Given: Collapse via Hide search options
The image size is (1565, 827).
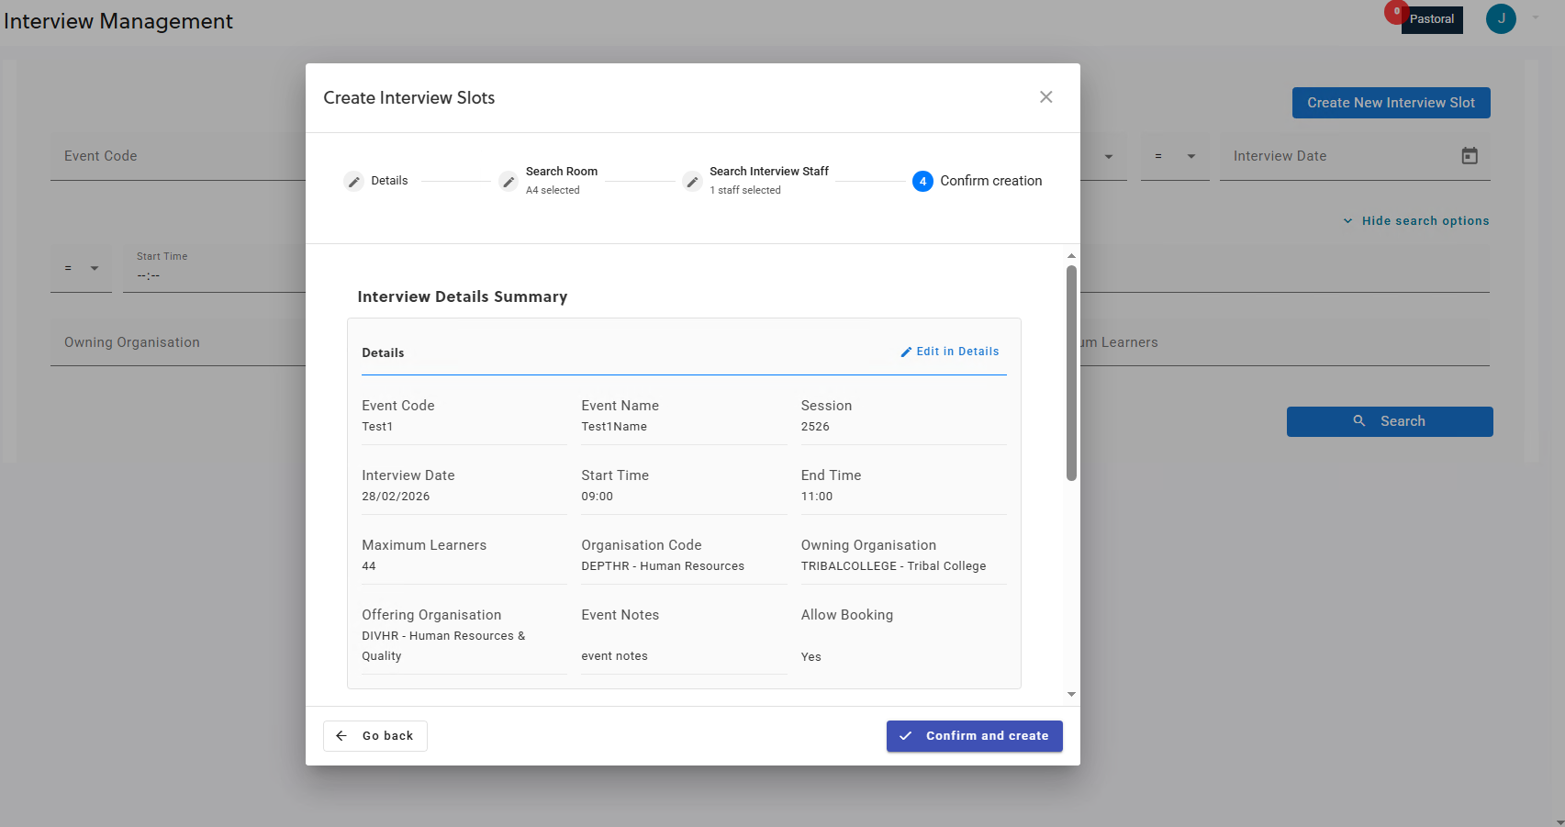Looking at the screenshot, I should pos(1416,221).
